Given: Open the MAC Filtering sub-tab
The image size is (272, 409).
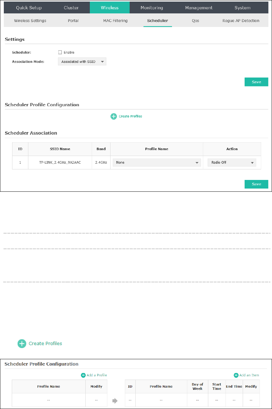Looking at the screenshot, I should [x=115, y=21].
